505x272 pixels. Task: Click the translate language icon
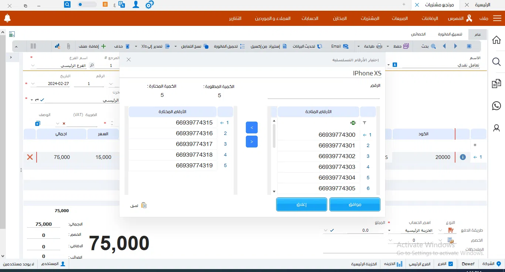[121, 5]
